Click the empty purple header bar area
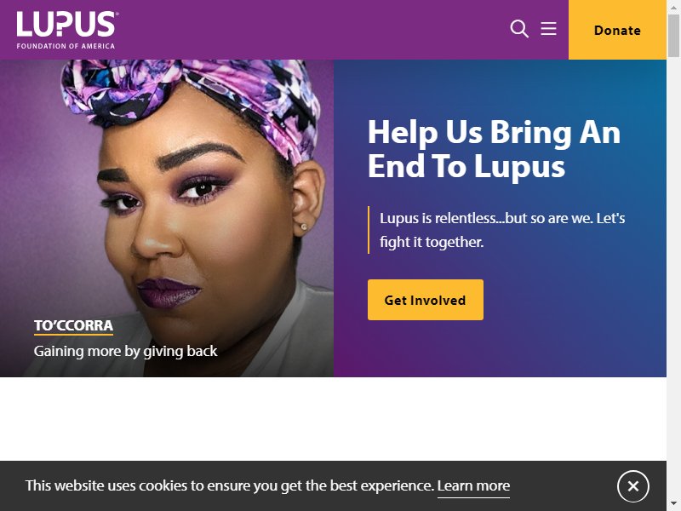 point(312,30)
